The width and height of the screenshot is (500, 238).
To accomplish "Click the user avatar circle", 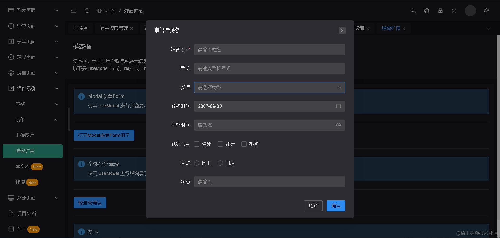I will [x=470, y=11].
